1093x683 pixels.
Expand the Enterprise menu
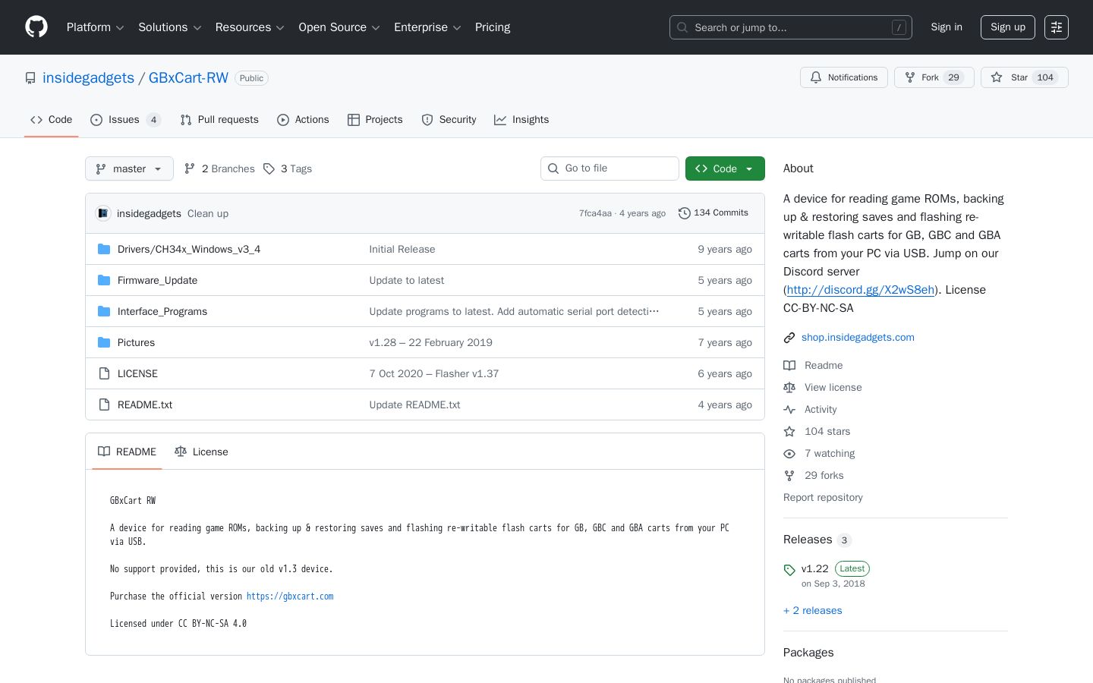point(427,27)
